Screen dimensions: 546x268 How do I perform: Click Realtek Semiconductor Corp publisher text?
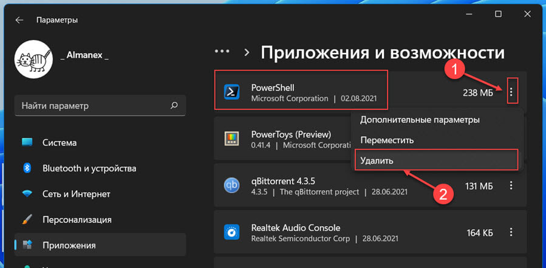coord(301,239)
